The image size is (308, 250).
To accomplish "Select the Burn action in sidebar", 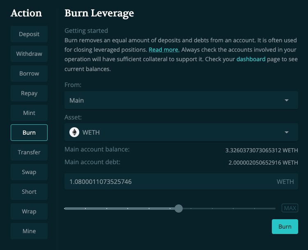I will [x=29, y=133].
